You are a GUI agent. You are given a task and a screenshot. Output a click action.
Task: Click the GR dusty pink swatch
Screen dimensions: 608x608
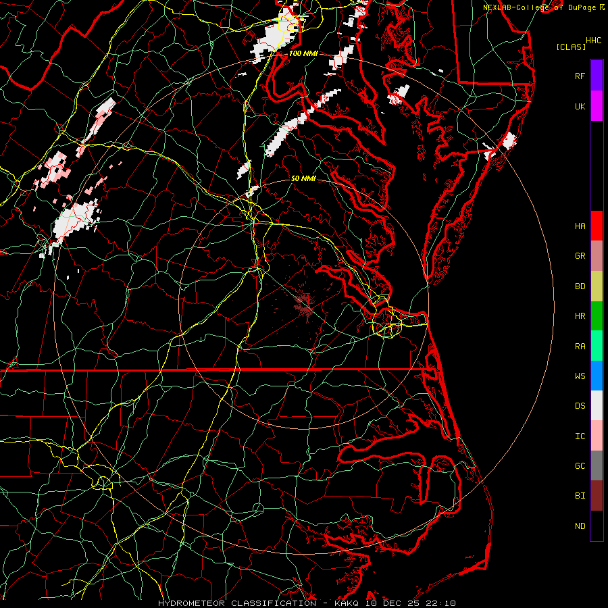(597, 255)
